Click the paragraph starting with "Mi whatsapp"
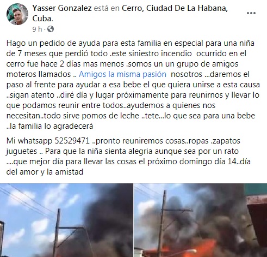 (128, 156)
